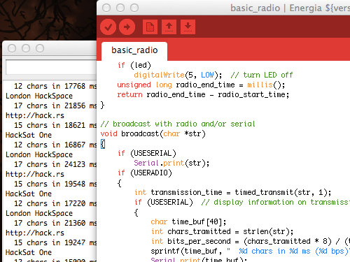Close the Energia editor window

pos(106,8)
